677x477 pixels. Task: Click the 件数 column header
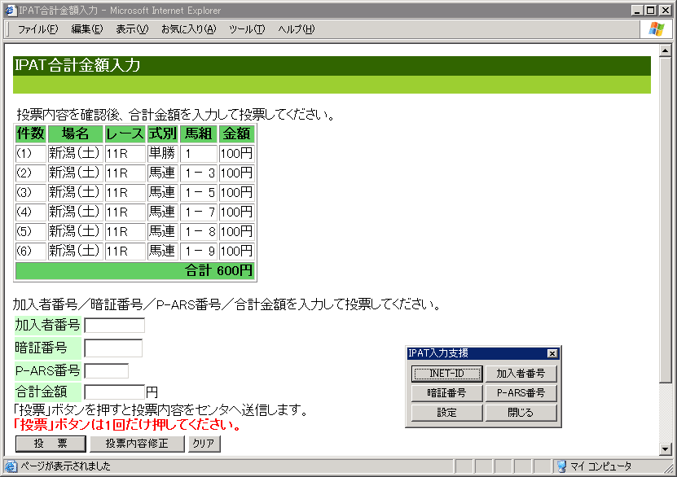31,134
